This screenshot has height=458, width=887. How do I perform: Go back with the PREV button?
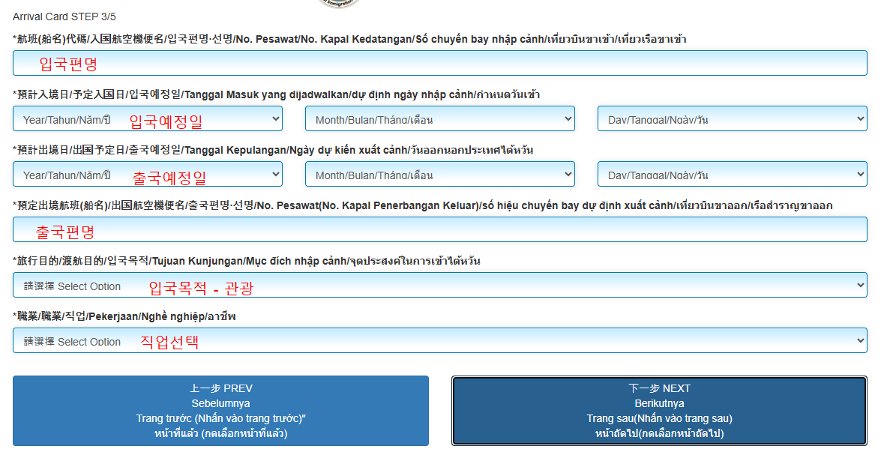point(220,411)
